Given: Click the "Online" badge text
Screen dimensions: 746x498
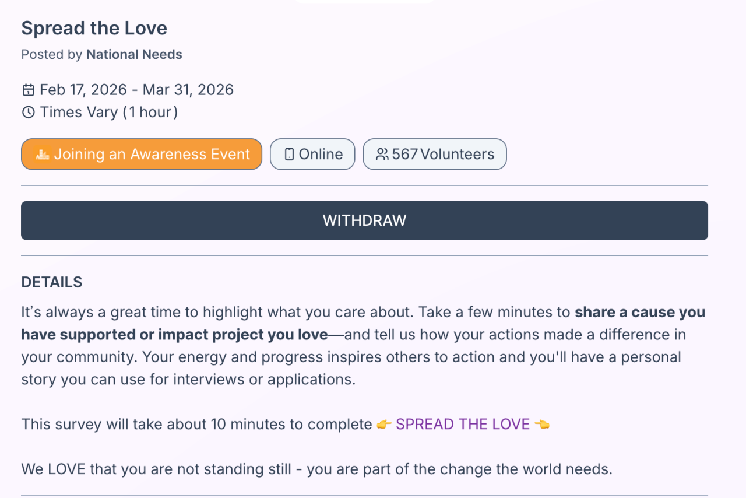Looking at the screenshot, I should point(321,155).
